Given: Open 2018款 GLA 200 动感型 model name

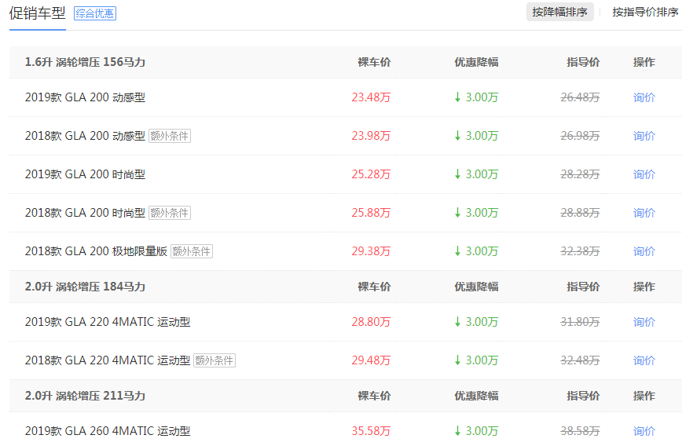Looking at the screenshot, I should click(85, 136).
